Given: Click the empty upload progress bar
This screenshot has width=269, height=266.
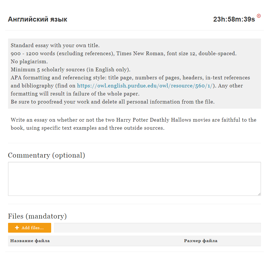Looking at the screenshot, I should pyautogui.click(x=157, y=228).
